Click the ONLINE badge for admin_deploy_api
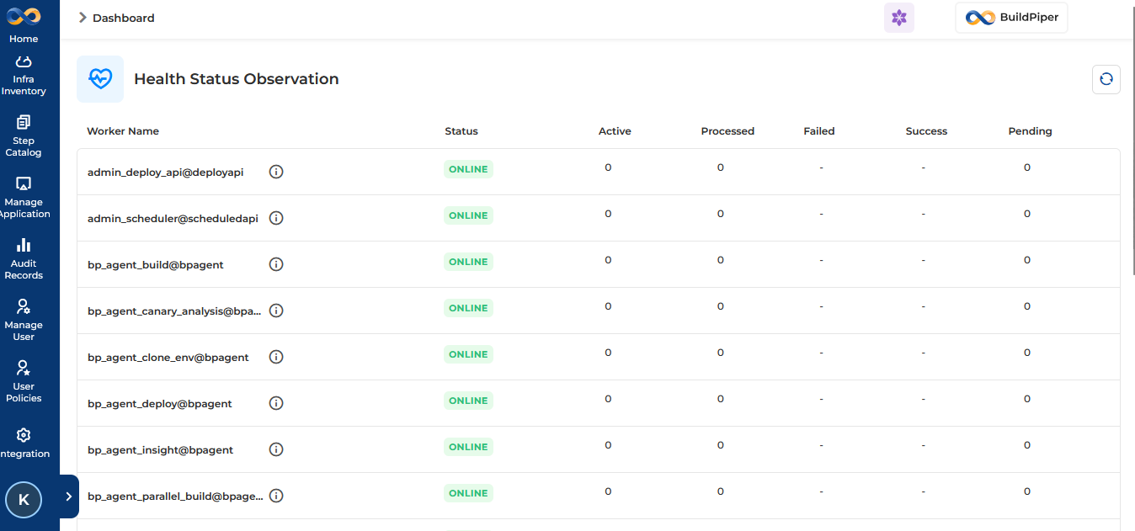Image resolution: width=1135 pixels, height=531 pixels. click(468, 168)
